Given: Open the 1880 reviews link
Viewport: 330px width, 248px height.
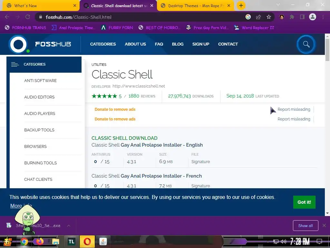Looking at the screenshot, I should click(142, 96).
